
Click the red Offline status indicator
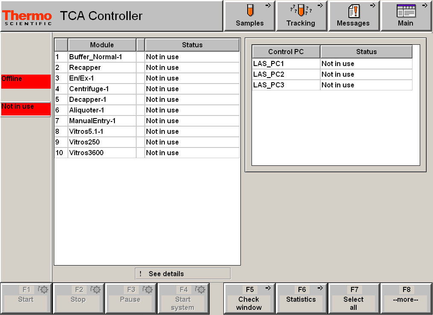click(x=26, y=81)
